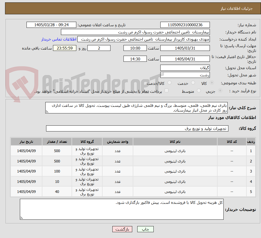The height and width of the screenshot is (238, 261).
Task: Click the request creator field مهدی بهبودی
Action: click(x=143, y=39)
